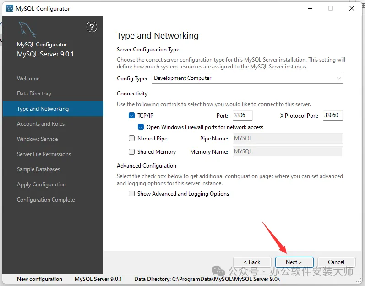Click the 'New configuration' status bar text
This screenshot has height=286, width=365.
pos(39,279)
